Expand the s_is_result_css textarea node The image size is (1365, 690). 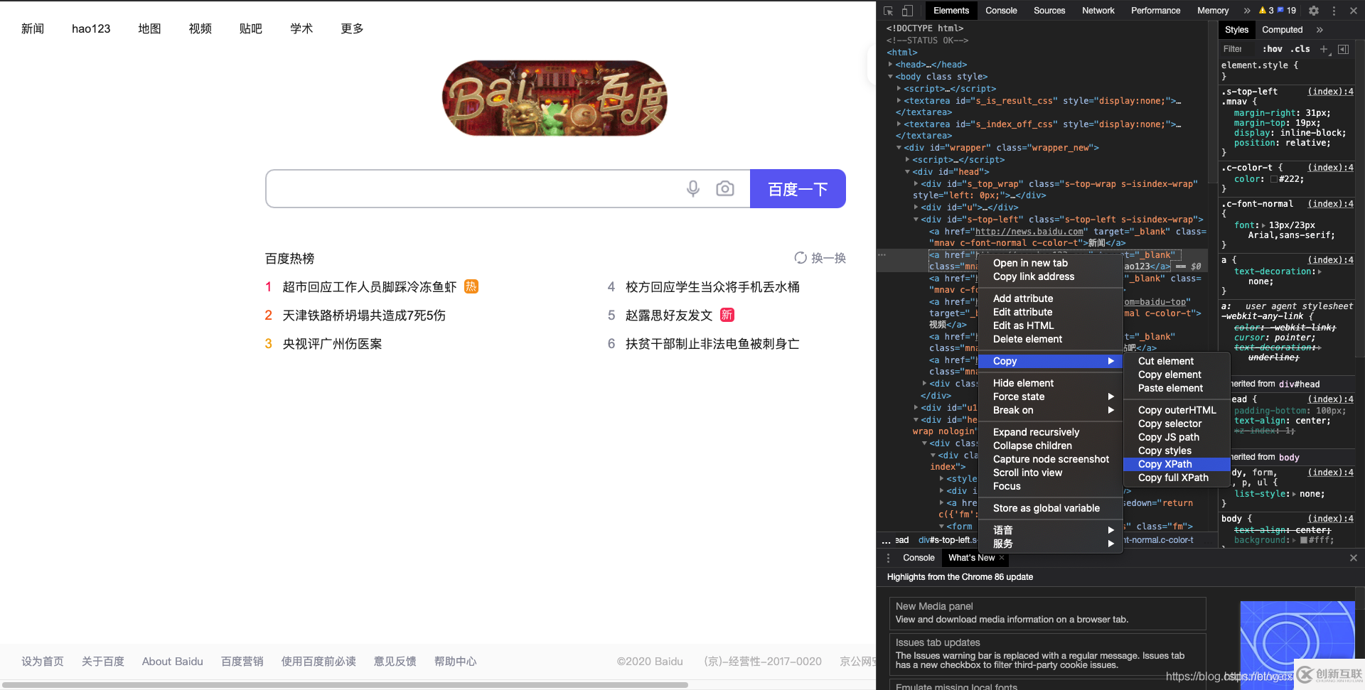click(899, 100)
